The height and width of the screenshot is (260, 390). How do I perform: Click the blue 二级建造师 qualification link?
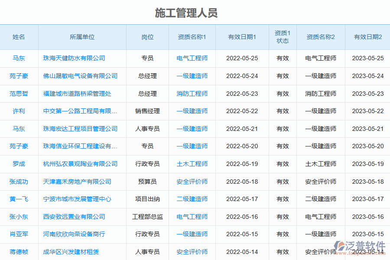(192, 199)
